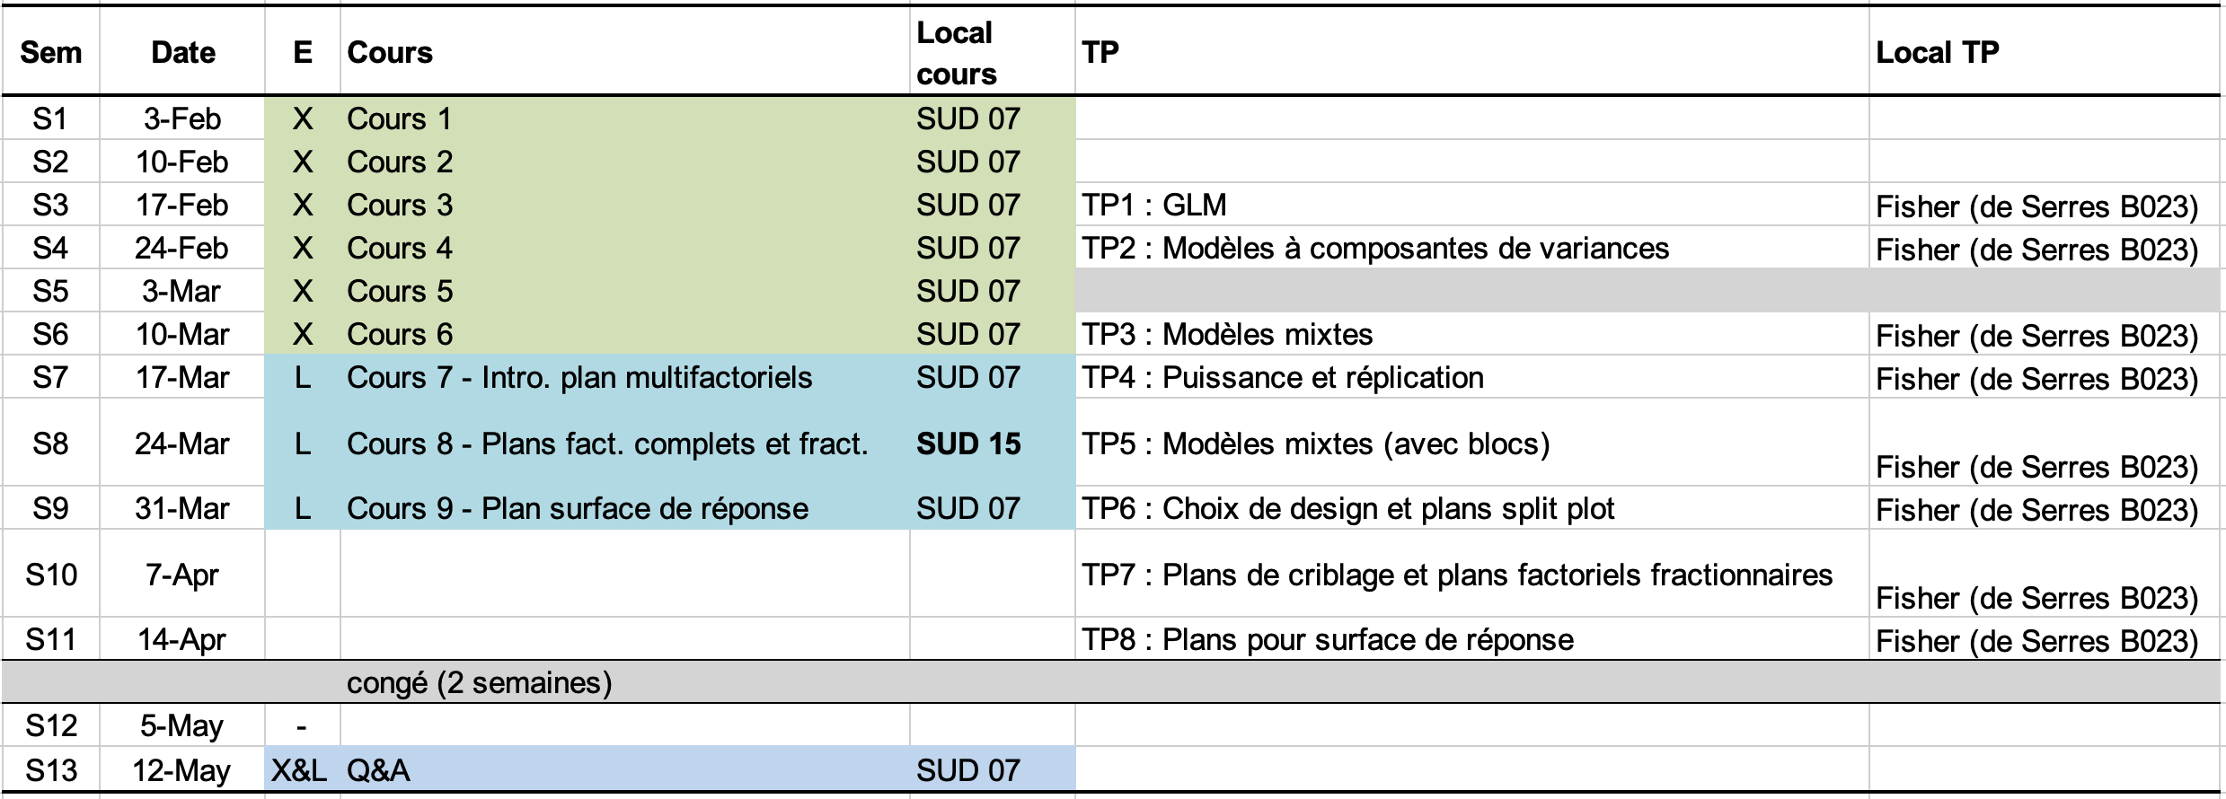Click the congé (2 semaines) row
Image resolution: width=2226 pixels, height=799 pixels.
tap(479, 683)
